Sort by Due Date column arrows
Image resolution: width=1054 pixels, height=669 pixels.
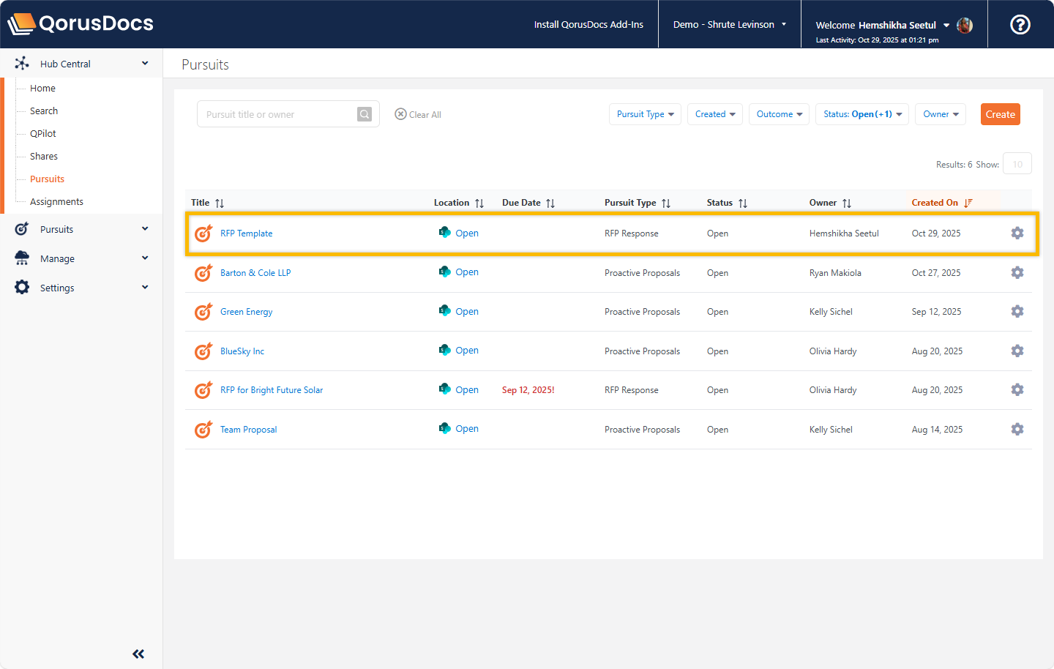[550, 203]
